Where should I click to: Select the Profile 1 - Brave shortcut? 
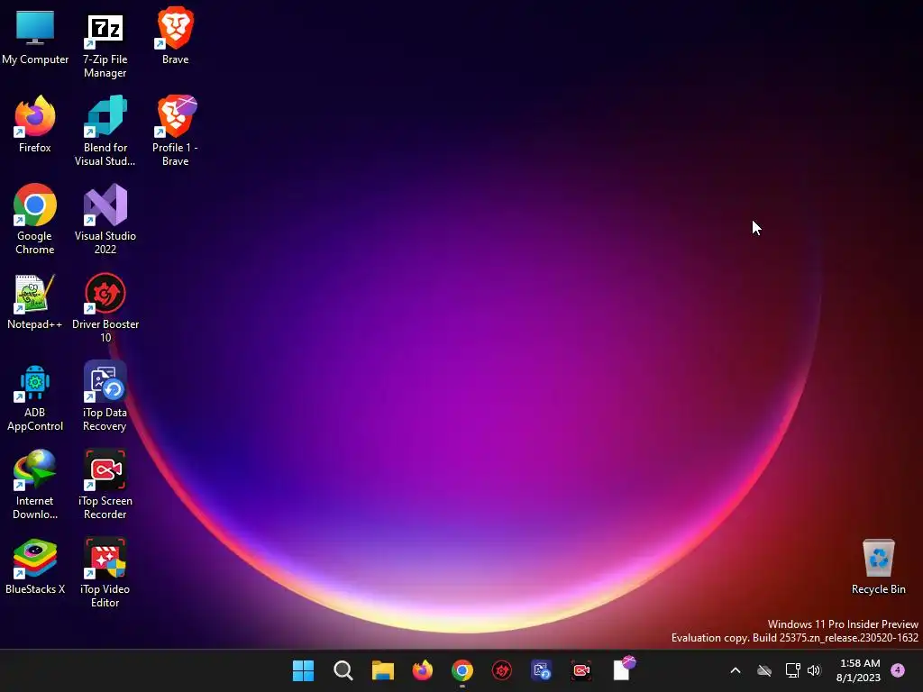(176, 132)
